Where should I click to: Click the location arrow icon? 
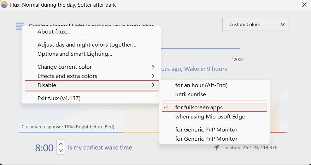coord(216,147)
